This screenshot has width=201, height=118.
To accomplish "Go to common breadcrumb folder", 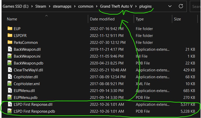I will (86, 6).
